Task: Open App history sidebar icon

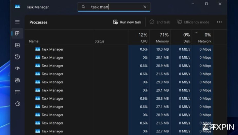Action: point(17,57)
